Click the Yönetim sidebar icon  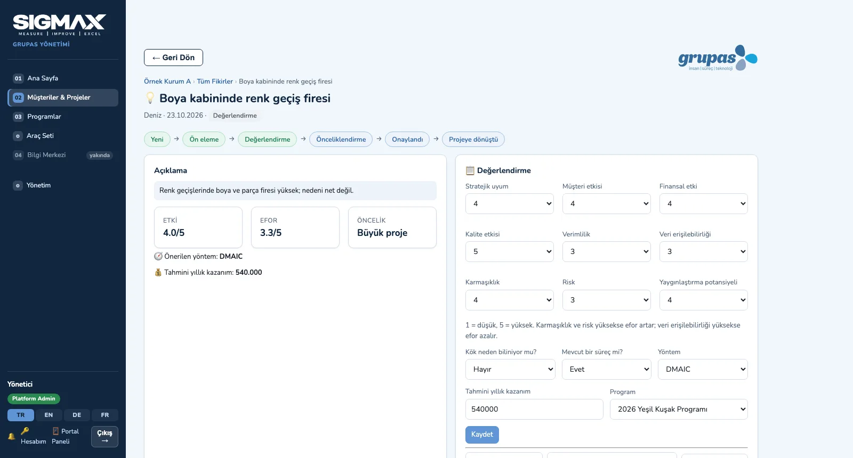coord(18,185)
